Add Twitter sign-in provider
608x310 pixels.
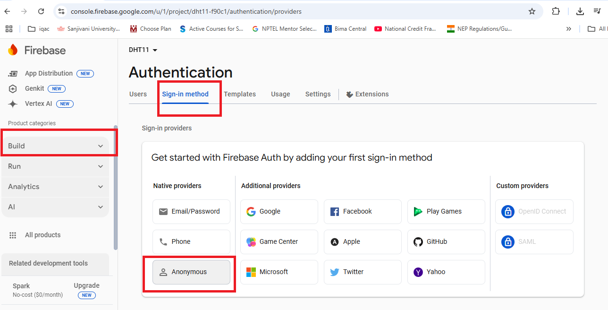coord(363,272)
